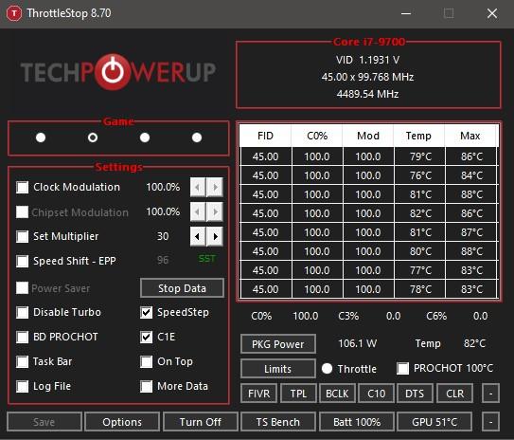Select the third Game profile radio button
Screen dimensions: 514x440
[x=145, y=137]
